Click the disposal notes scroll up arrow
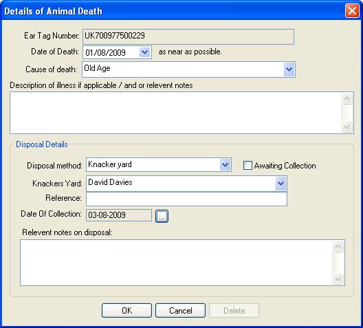 click(x=338, y=247)
